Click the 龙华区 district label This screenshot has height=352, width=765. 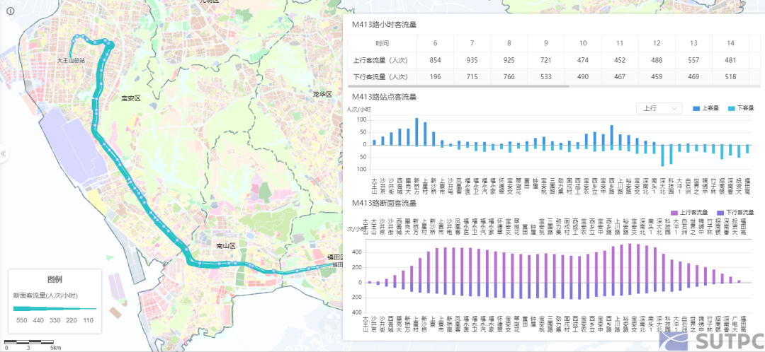point(322,94)
